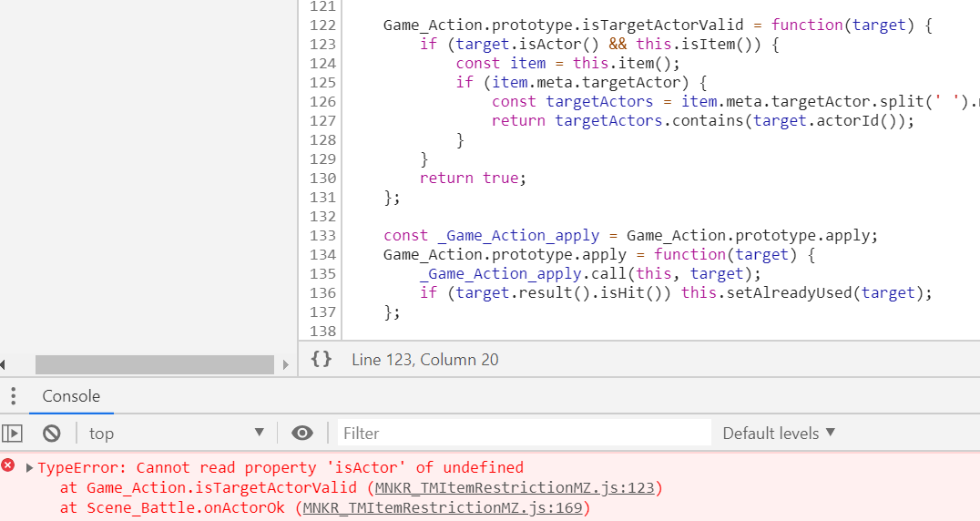Click 'isTargetActorValid' in line 122

click(663, 25)
